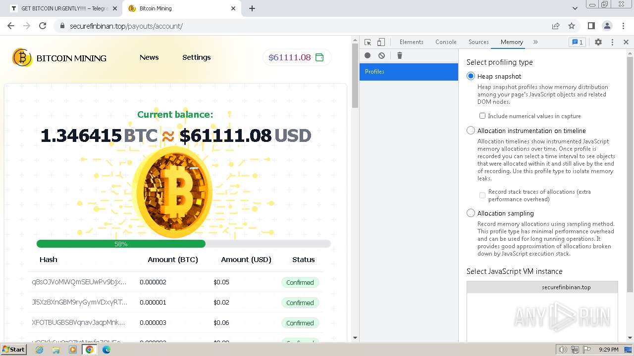634x356 pixels.
Task: Click the BITCOIN MINING site title
Action: tap(71, 58)
